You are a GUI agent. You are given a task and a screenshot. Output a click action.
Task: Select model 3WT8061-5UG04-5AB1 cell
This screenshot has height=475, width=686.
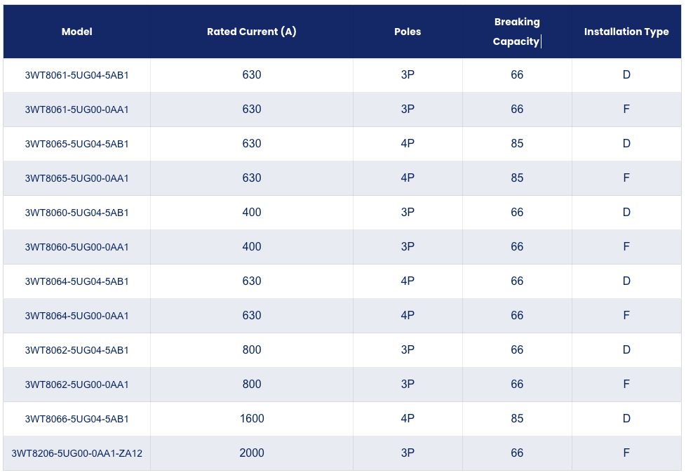(x=76, y=75)
